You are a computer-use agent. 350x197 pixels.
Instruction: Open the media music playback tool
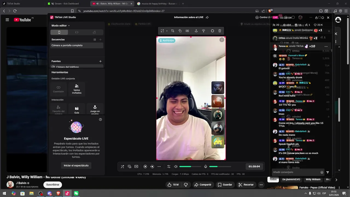(129, 166)
